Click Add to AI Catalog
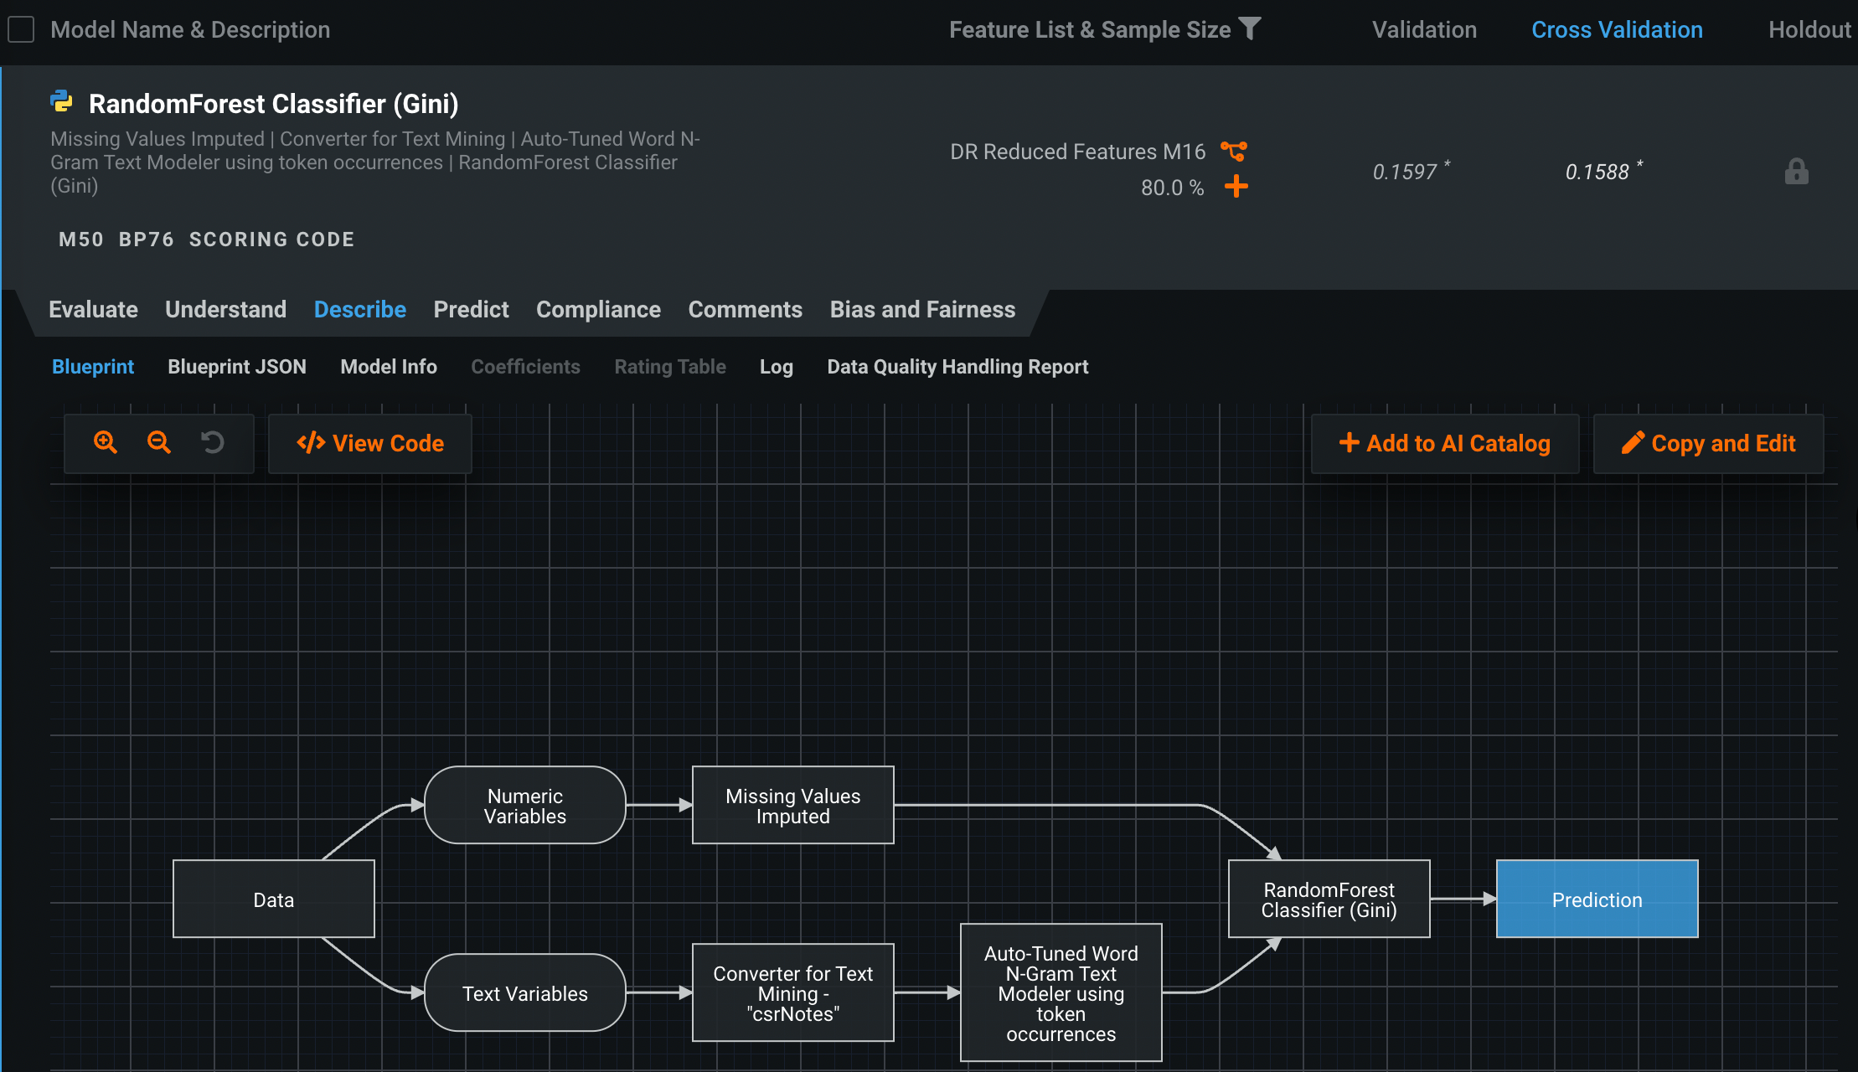Viewport: 1858px width, 1072px height. [1445, 443]
